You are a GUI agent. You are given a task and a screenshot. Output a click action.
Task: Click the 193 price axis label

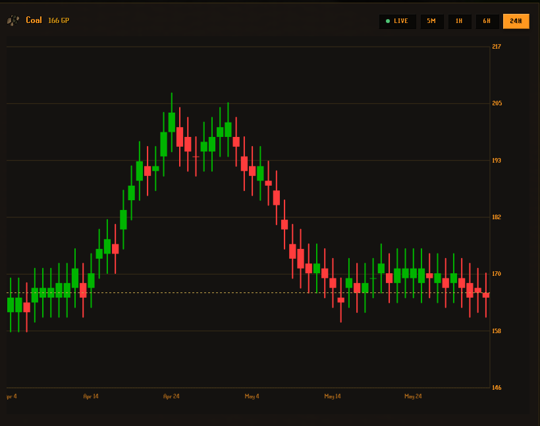497,161
